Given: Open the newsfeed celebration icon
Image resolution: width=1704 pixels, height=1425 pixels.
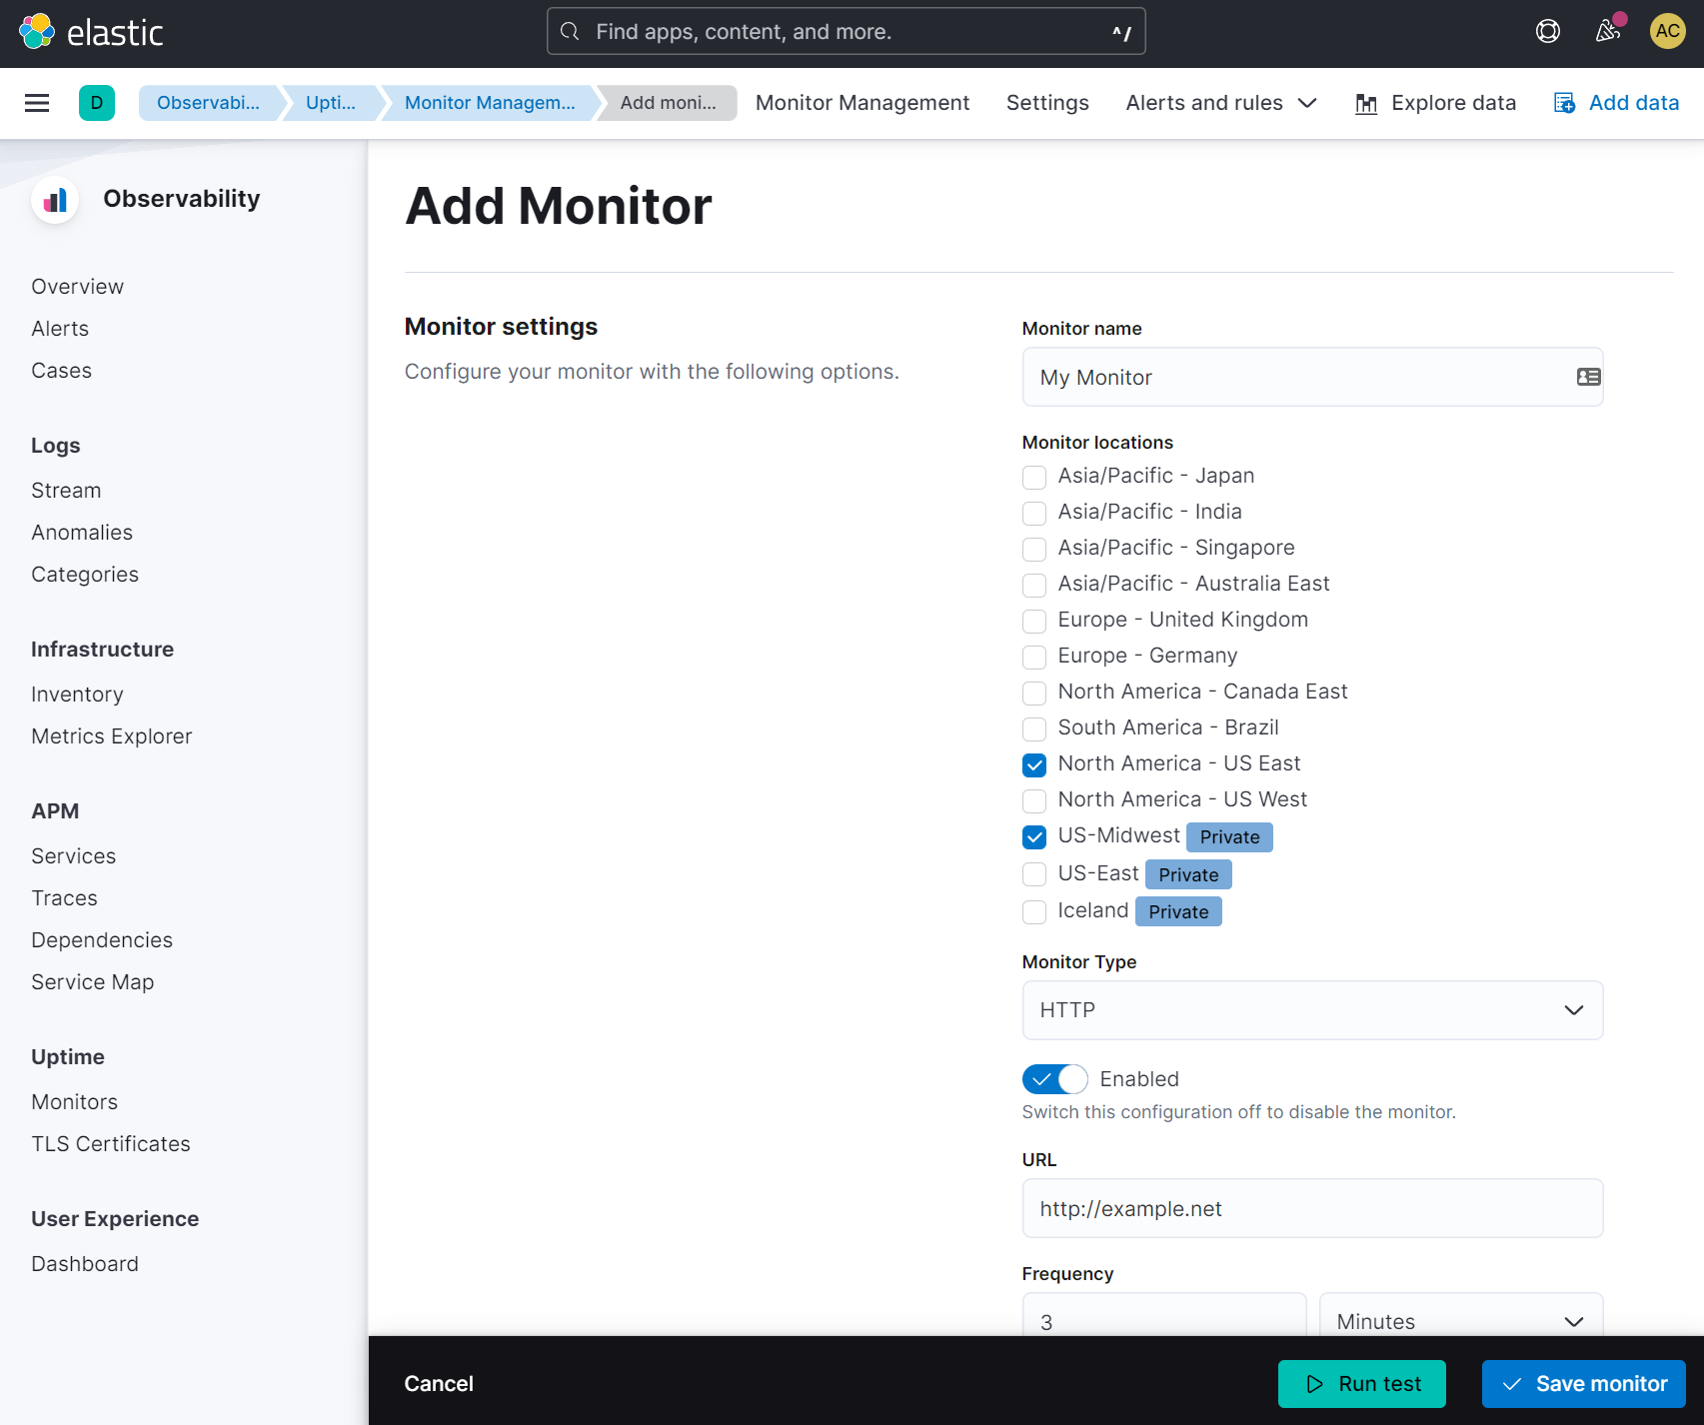Looking at the screenshot, I should (x=1607, y=32).
